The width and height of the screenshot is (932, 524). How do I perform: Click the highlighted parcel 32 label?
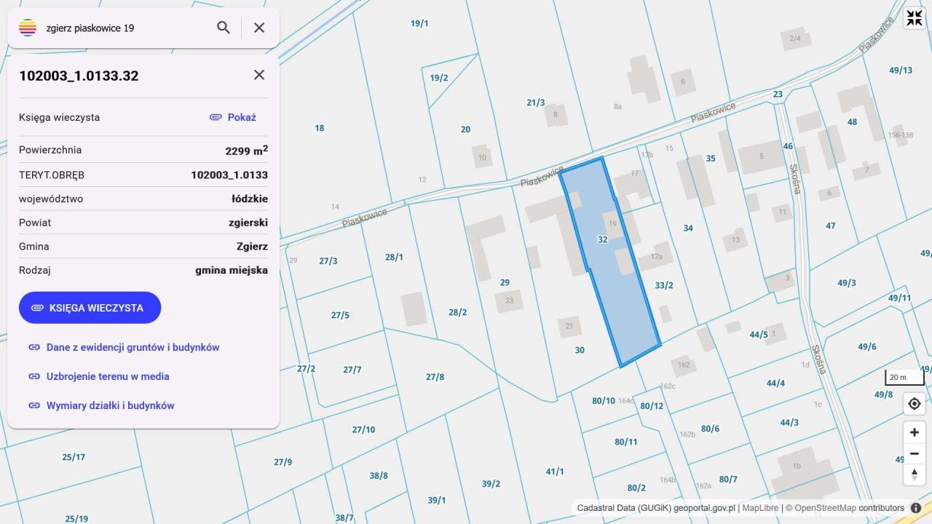pos(602,239)
